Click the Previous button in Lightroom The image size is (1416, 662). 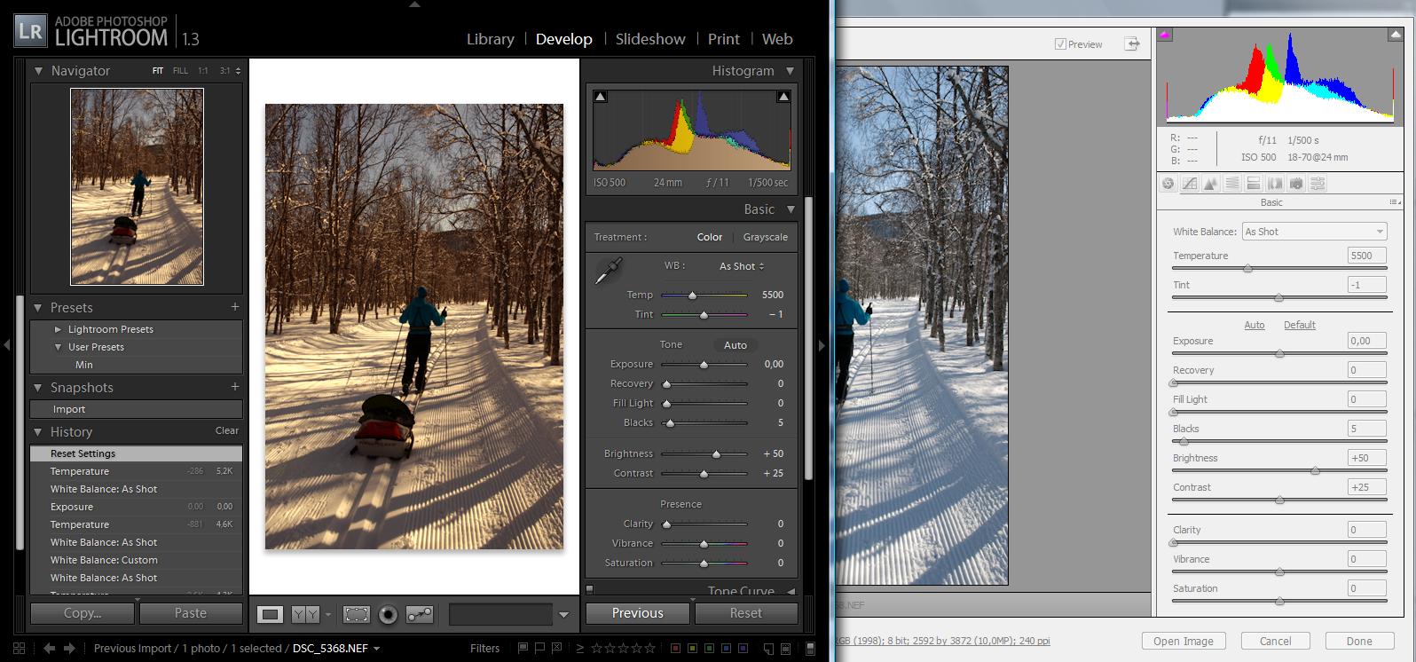click(638, 613)
